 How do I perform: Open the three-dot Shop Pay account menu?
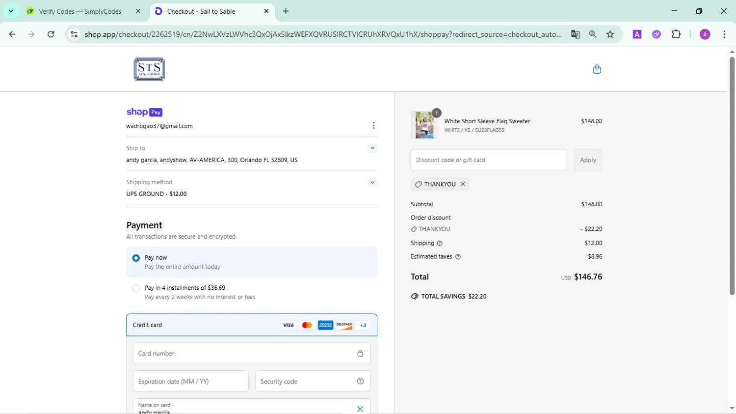[x=373, y=126]
